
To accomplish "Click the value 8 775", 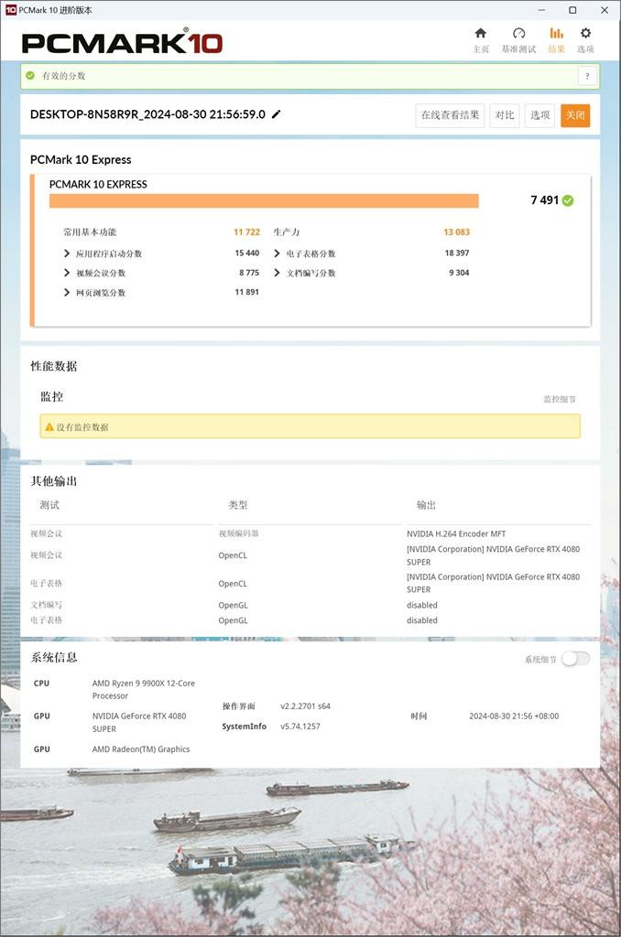I will point(249,273).
